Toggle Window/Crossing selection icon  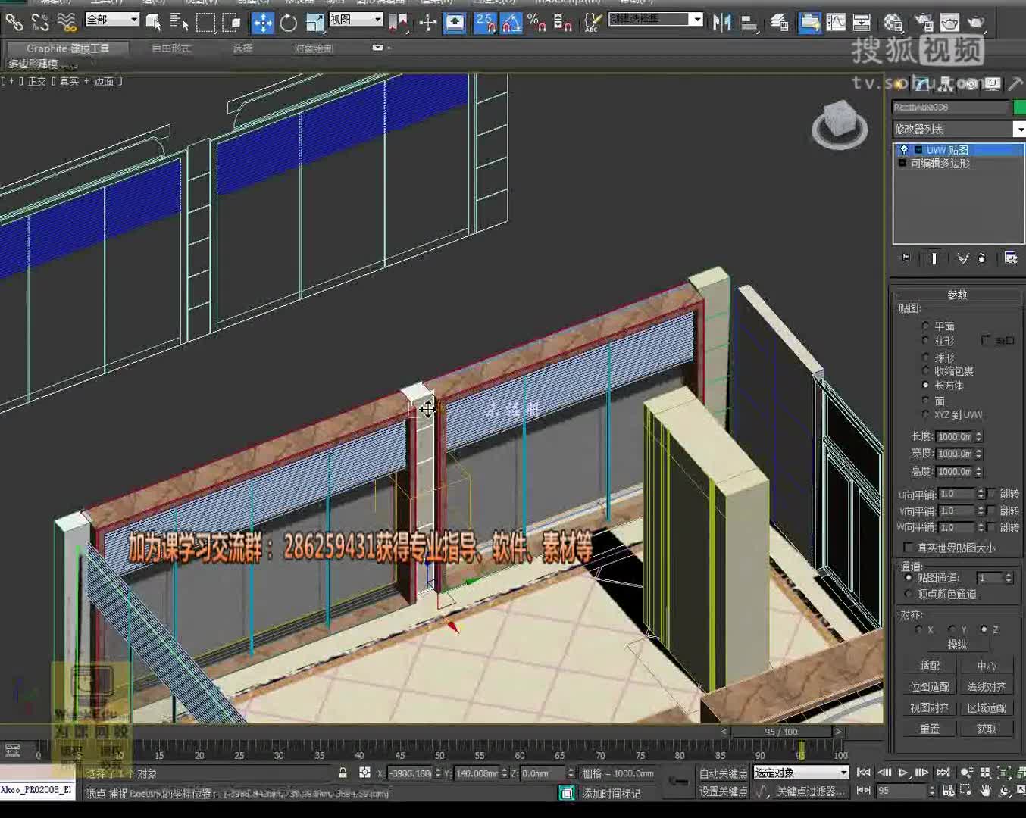point(231,22)
